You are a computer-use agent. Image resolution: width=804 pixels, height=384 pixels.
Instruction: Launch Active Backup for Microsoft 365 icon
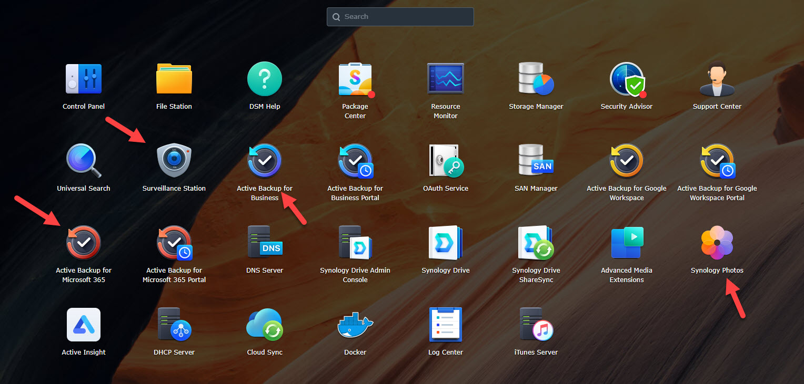84,243
